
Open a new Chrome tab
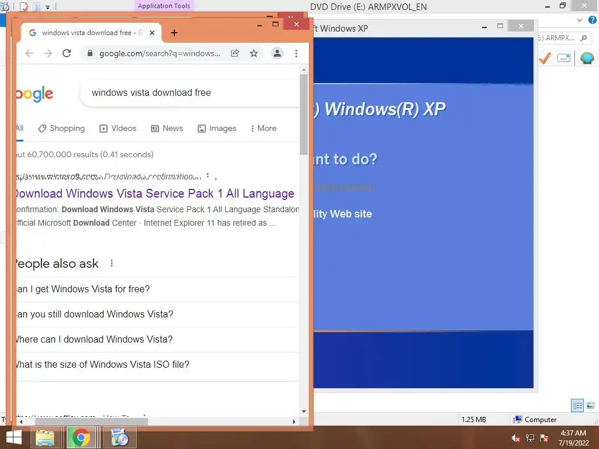[174, 33]
